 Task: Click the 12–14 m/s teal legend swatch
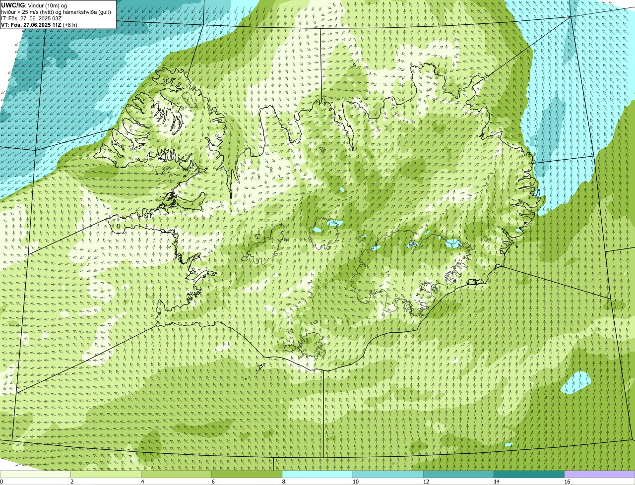tap(458, 475)
